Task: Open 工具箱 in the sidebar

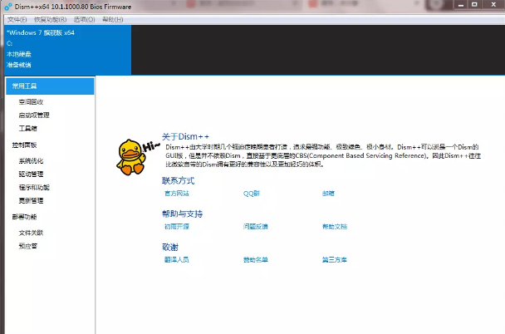Action: point(27,129)
